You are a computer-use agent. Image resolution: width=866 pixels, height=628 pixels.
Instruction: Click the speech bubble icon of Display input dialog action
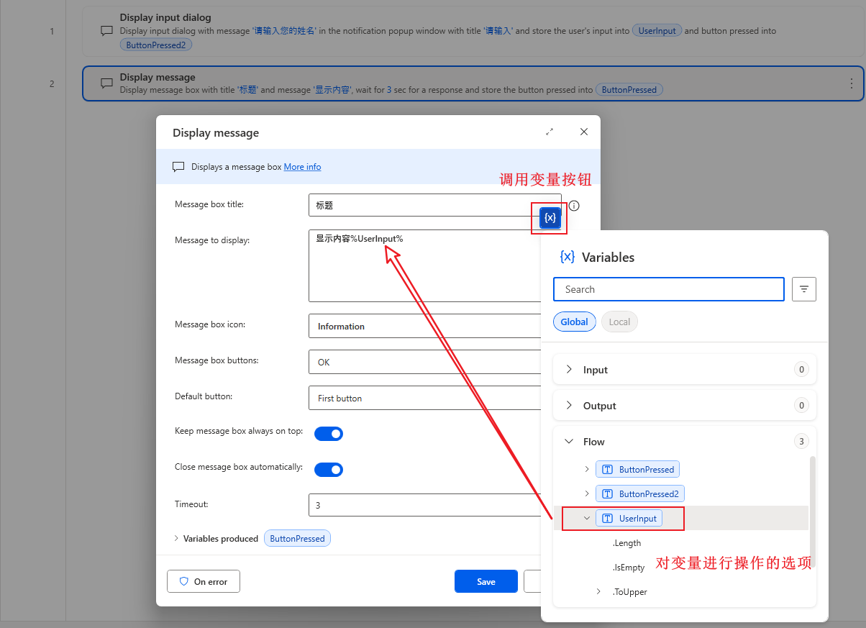point(106,31)
